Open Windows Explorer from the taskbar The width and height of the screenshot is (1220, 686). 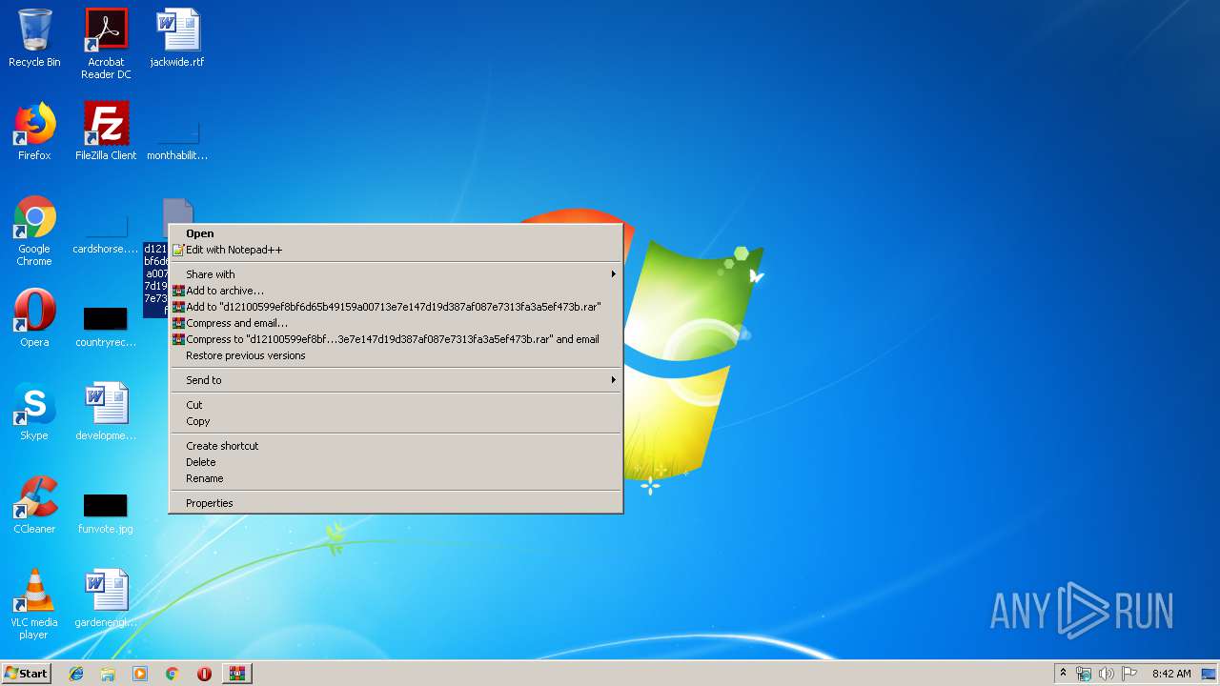[108, 674]
